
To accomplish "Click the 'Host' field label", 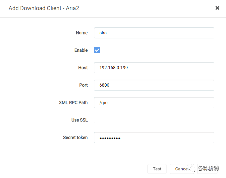I will click(83, 68).
